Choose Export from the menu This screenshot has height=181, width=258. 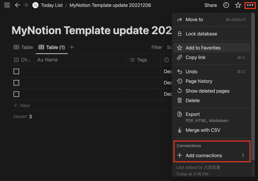tap(193, 114)
